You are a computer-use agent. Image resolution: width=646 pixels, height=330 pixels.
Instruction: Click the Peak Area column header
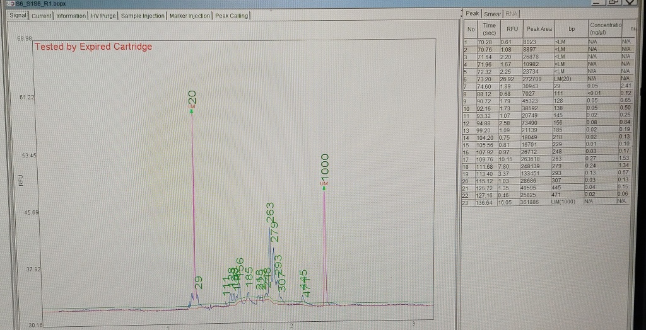point(539,28)
